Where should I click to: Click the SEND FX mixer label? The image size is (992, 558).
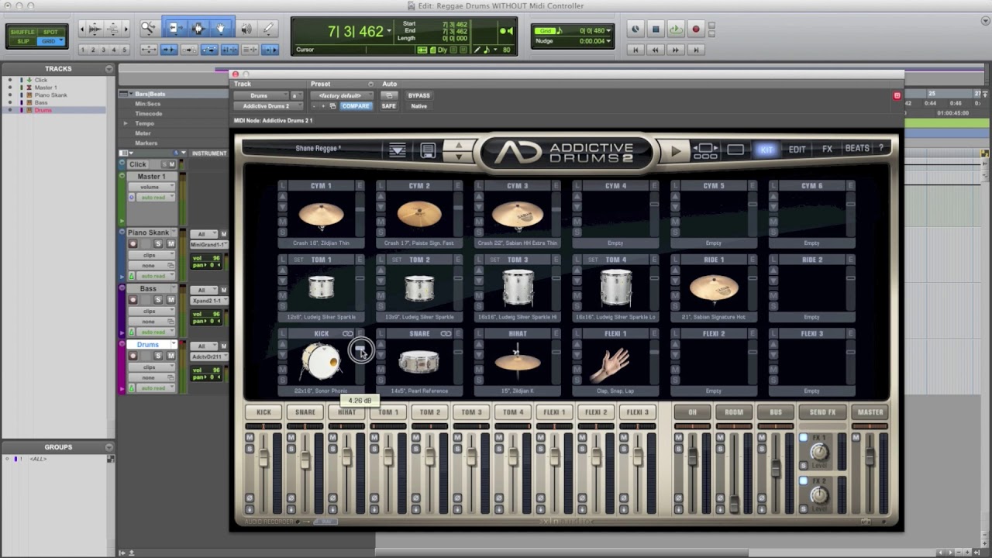coord(822,412)
